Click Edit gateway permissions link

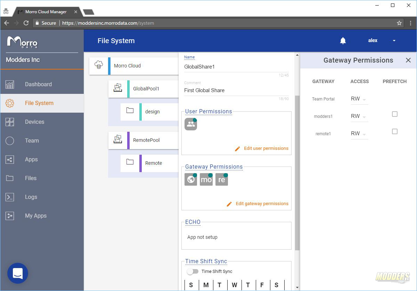click(x=257, y=204)
